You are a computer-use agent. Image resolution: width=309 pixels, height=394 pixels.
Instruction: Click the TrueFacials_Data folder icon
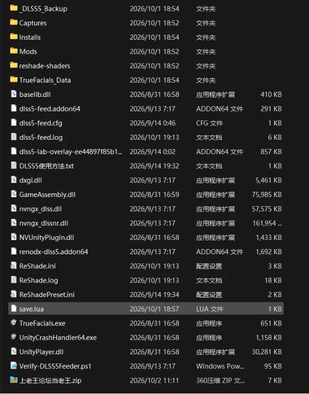[14, 80]
